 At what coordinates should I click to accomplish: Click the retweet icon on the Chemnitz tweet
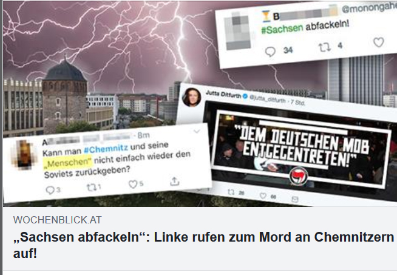[x=90, y=188]
